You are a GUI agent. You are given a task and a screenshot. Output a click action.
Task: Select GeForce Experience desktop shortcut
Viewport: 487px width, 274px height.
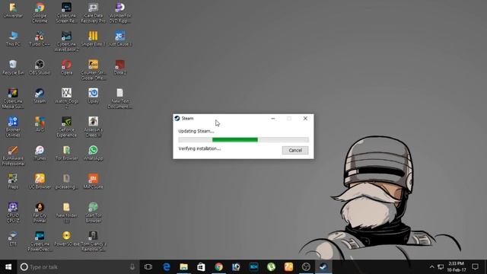(66, 127)
